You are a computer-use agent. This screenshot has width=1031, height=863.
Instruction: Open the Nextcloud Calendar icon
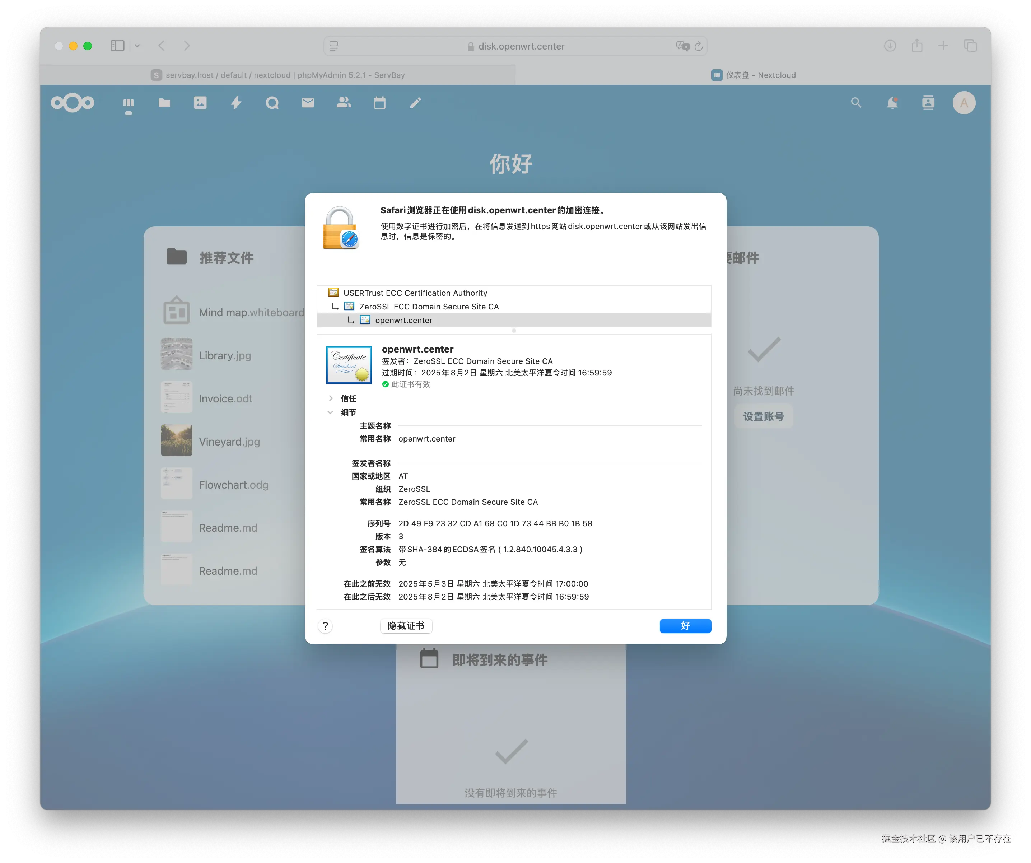[x=379, y=103]
